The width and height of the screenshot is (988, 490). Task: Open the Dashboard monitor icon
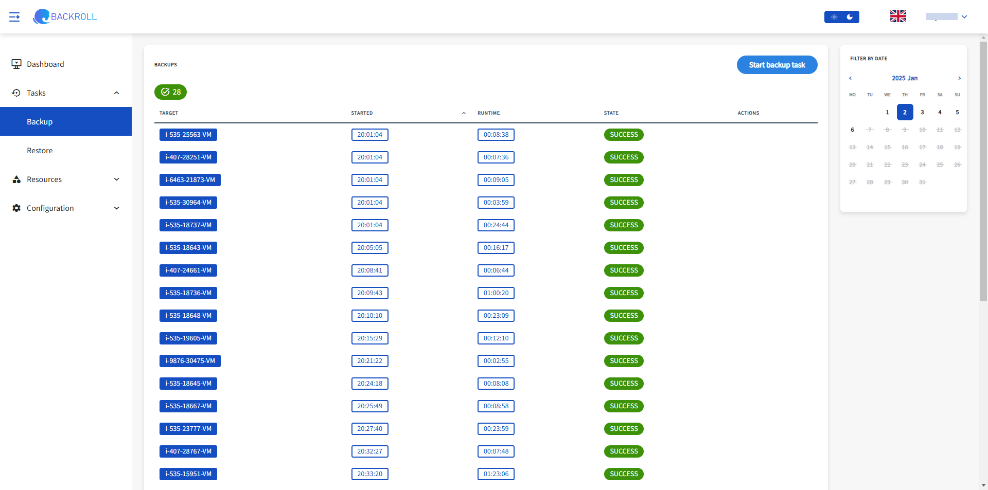[16, 64]
